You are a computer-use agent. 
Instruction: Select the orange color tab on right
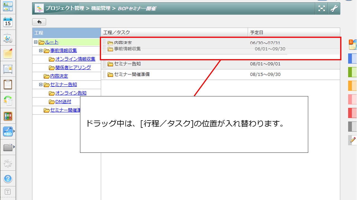tap(353, 86)
